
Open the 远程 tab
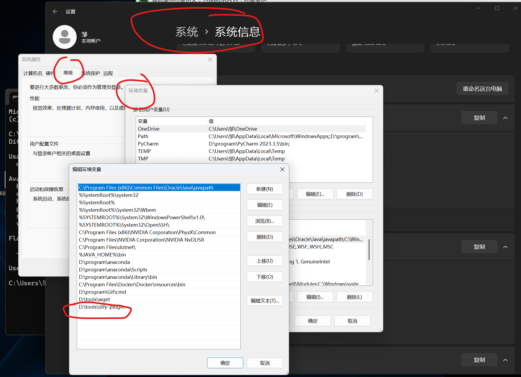(x=108, y=73)
